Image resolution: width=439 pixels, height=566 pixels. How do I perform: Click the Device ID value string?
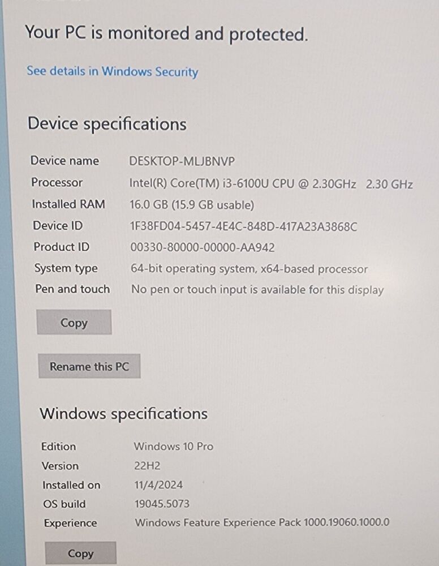pos(243,227)
